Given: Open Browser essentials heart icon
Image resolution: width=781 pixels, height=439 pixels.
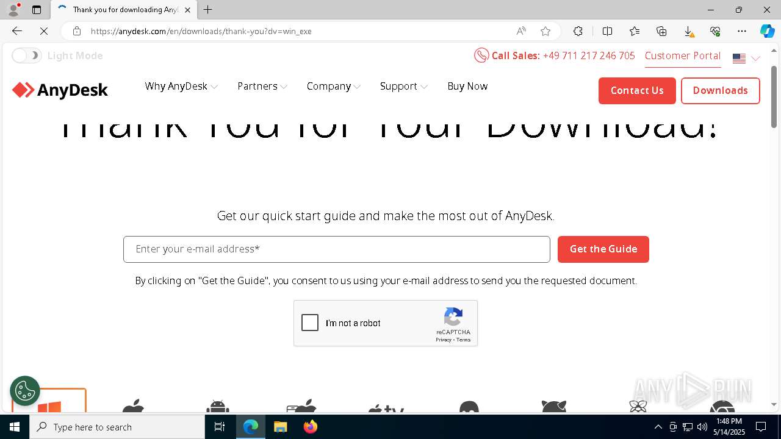Looking at the screenshot, I should pyautogui.click(x=715, y=31).
